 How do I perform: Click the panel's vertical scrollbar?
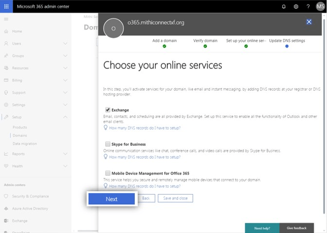324,116
